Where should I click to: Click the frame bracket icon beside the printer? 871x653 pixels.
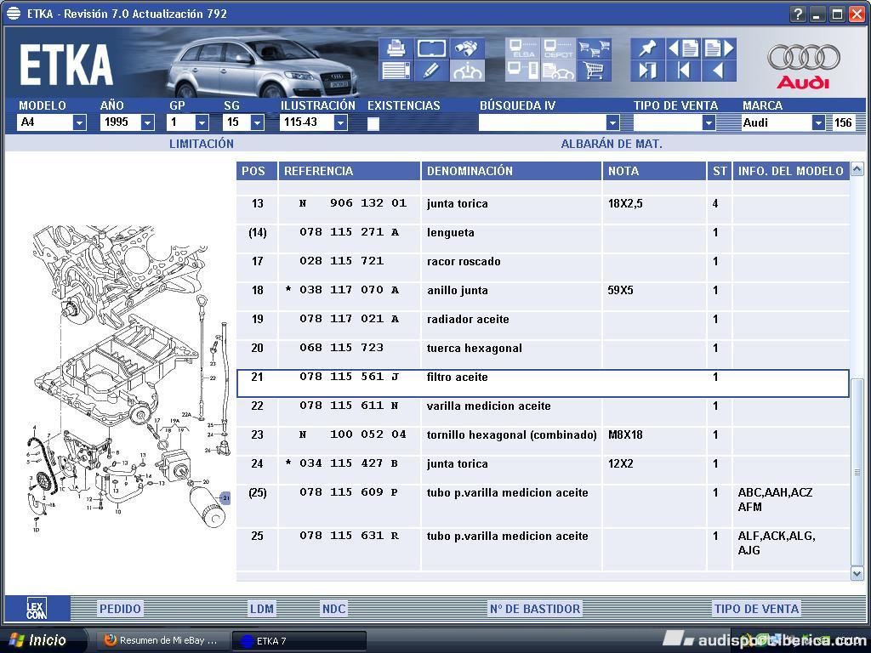pyautogui.click(x=431, y=48)
